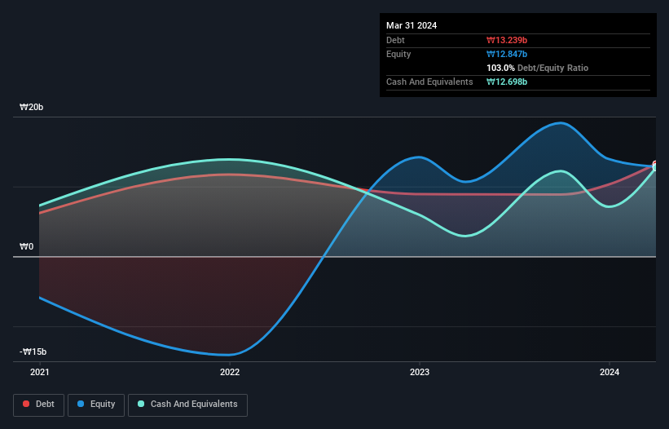This screenshot has height=429, width=669.
Task: Toggle the Debt legend button
Action: coord(39,405)
